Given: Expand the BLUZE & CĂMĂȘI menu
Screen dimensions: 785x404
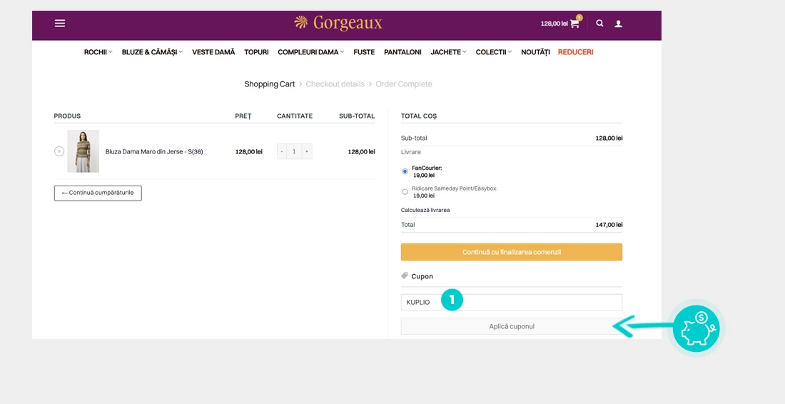Looking at the screenshot, I should [x=152, y=52].
